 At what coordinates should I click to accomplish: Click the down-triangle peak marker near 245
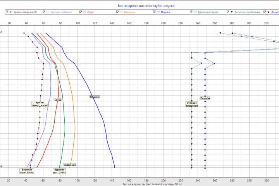point(201,64)
